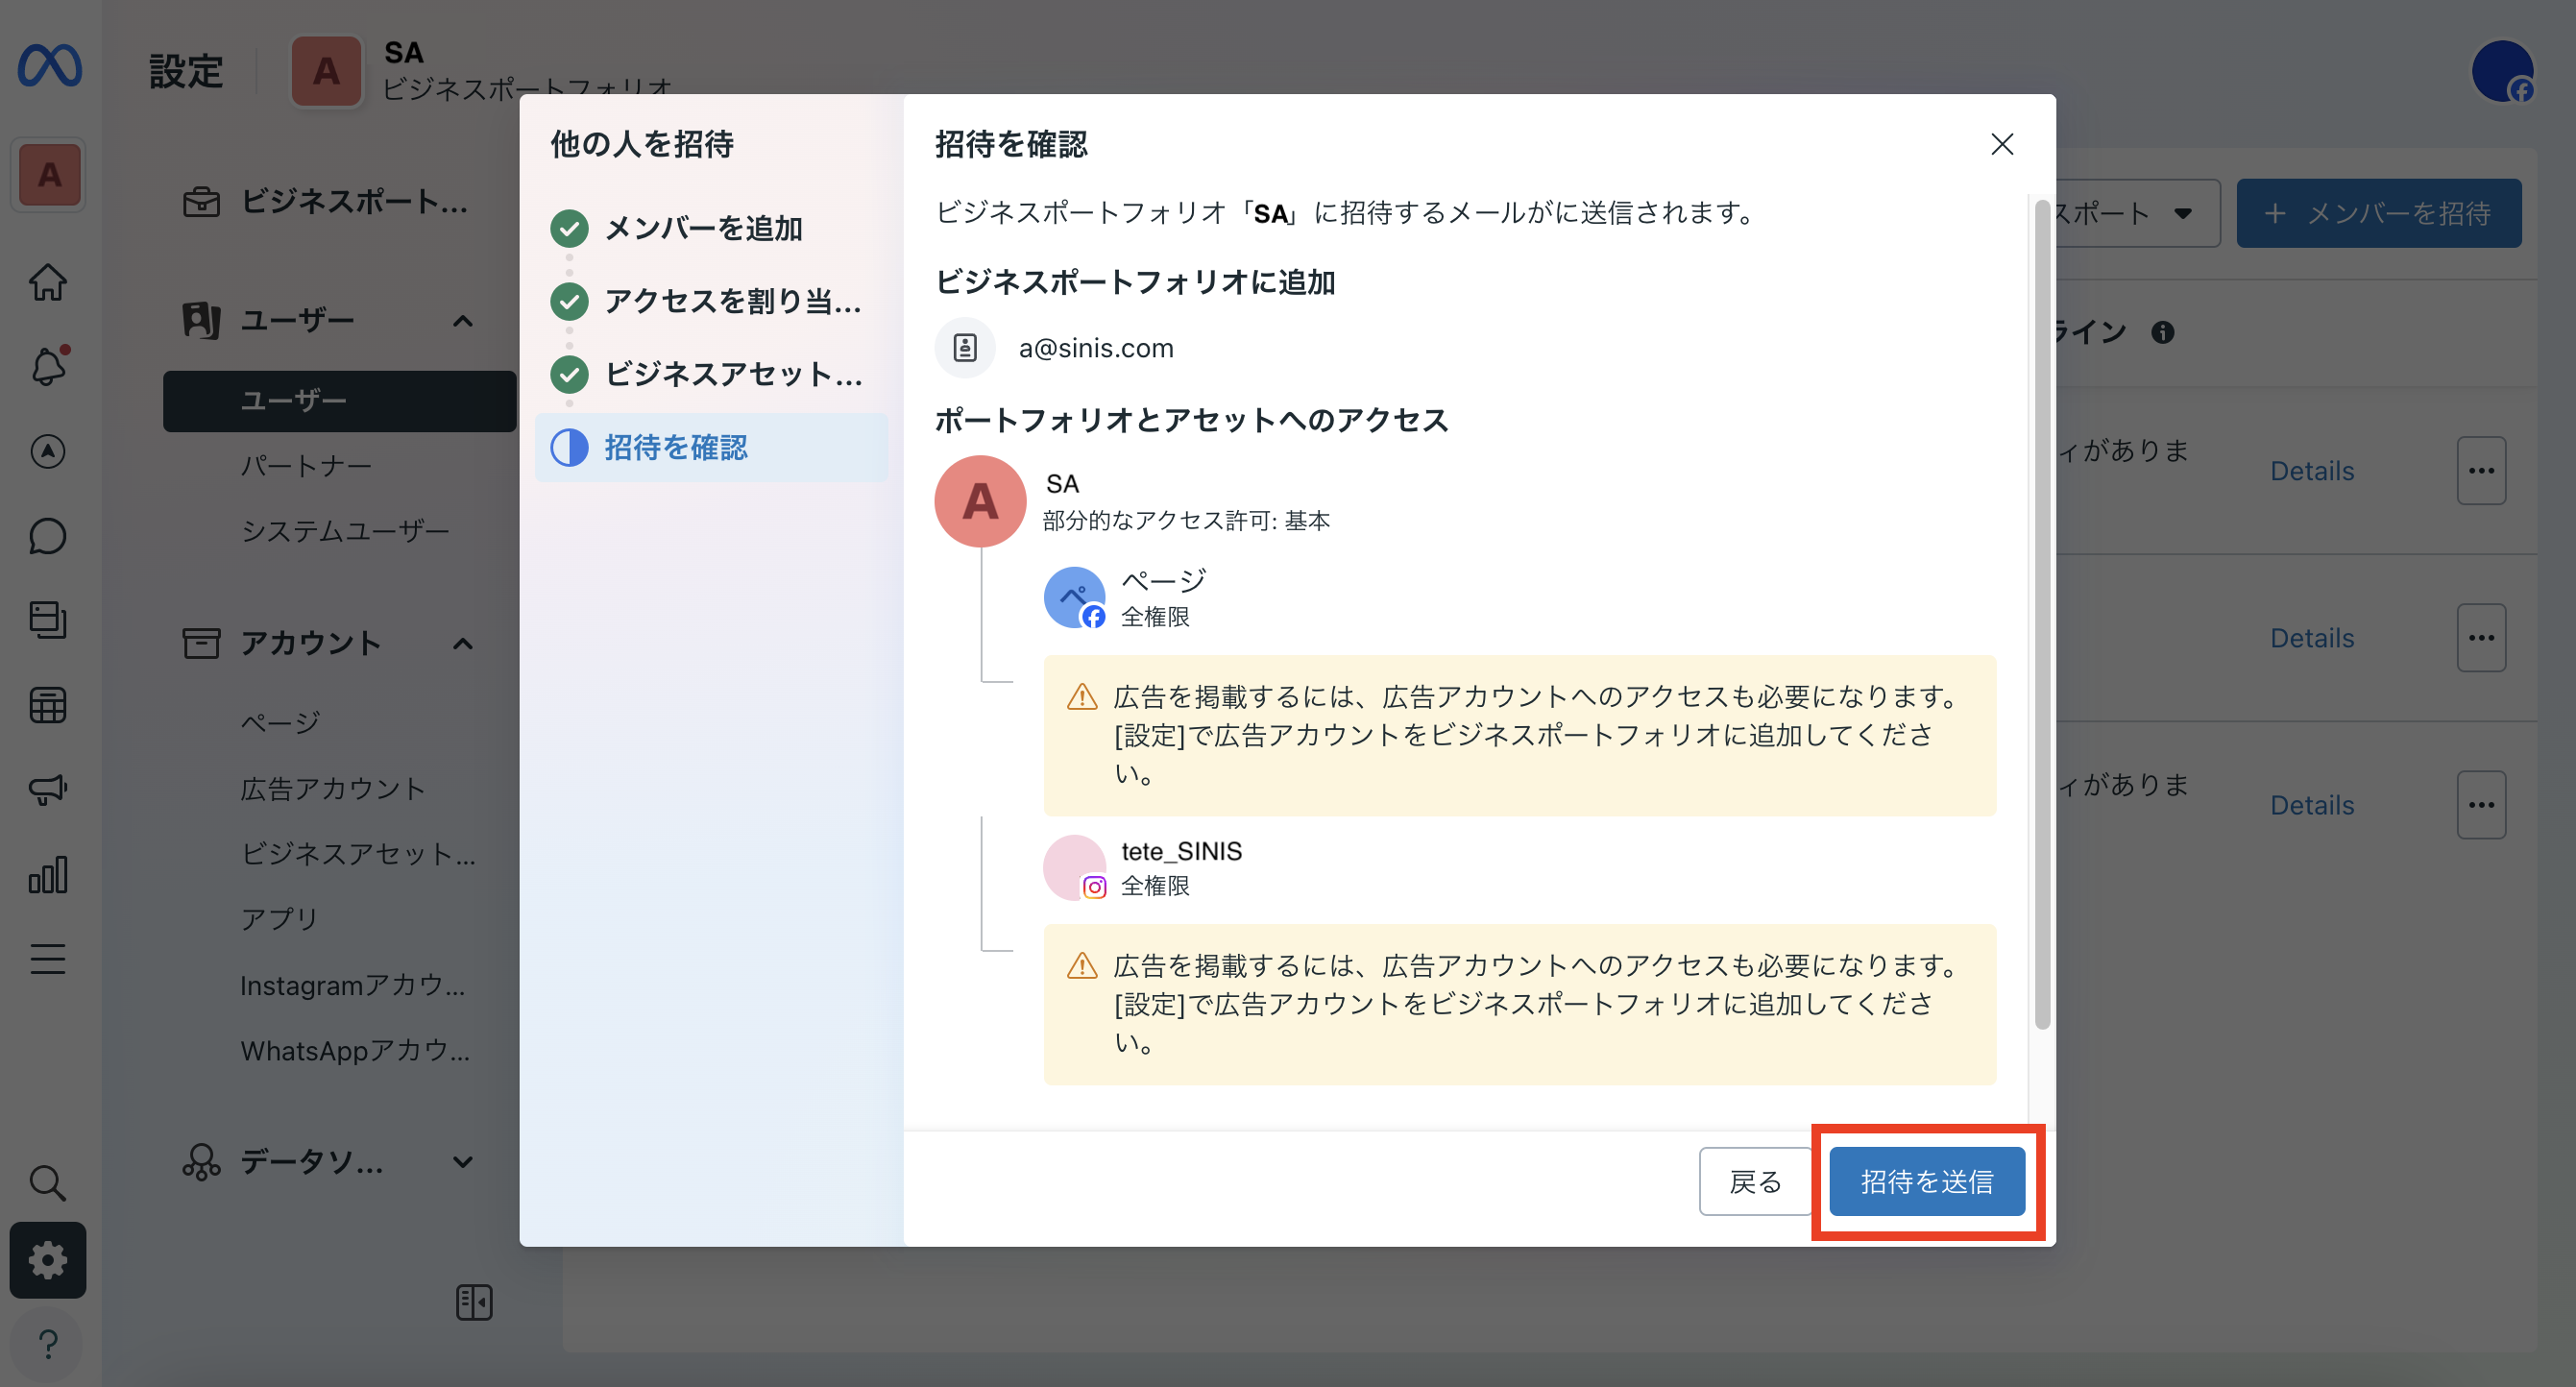Image resolution: width=2576 pixels, height=1387 pixels.
Task: Toggle the sidebar collapse icon at bottom
Action: (474, 1302)
